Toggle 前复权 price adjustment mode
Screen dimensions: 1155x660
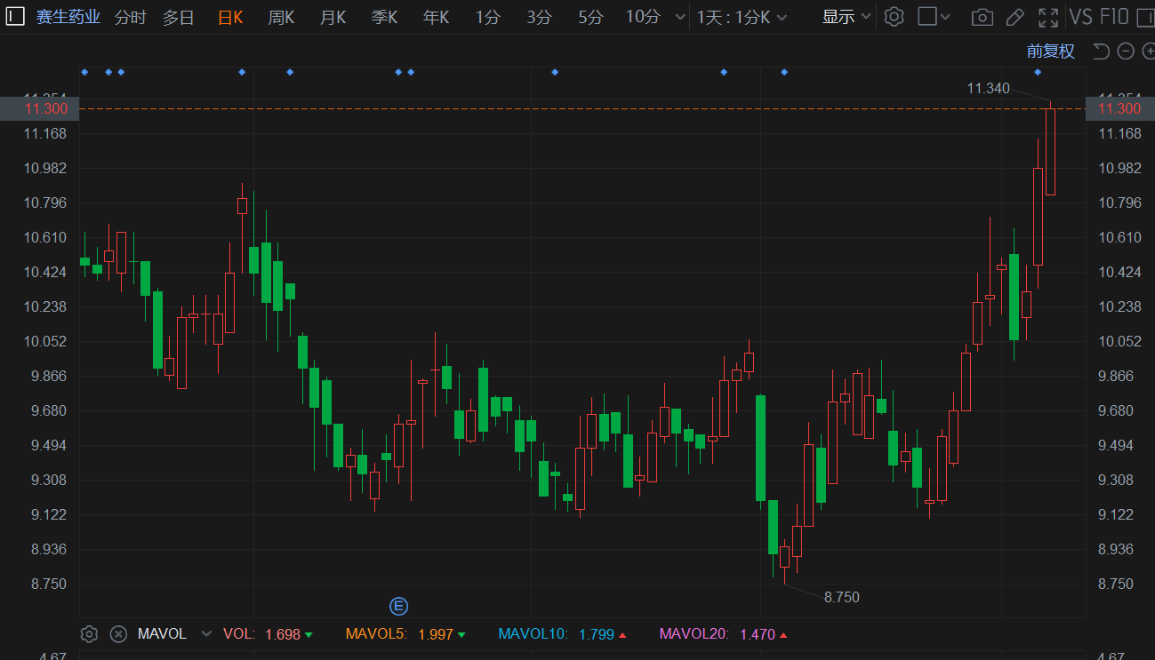point(1051,52)
